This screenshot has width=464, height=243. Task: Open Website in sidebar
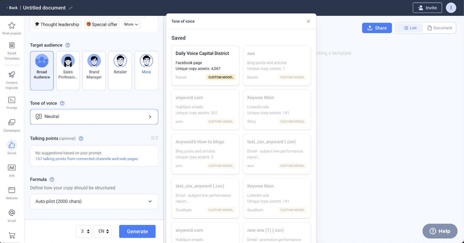pyautogui.click(x=12, y=193)
